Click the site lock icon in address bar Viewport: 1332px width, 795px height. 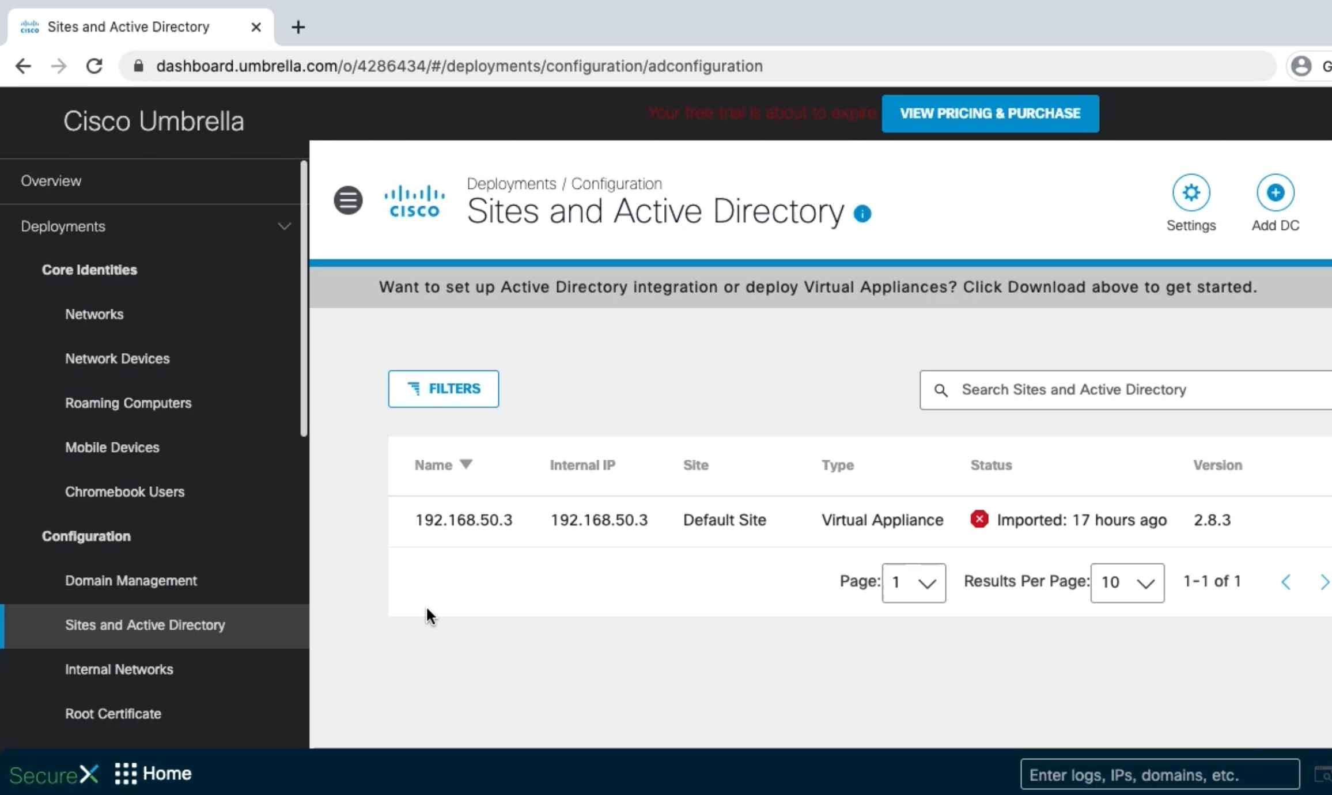(138, 66)
